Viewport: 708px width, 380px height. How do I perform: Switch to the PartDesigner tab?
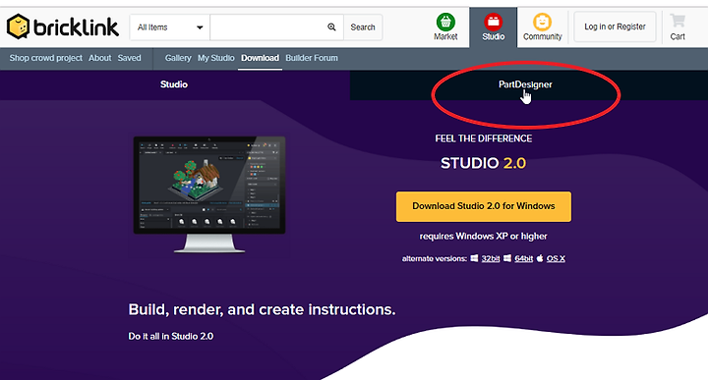(x=525, y=84)
